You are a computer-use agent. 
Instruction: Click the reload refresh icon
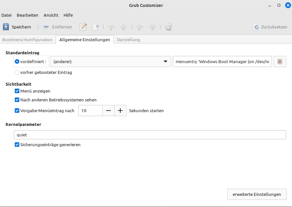pyautogui.click(x=168, y=27)
